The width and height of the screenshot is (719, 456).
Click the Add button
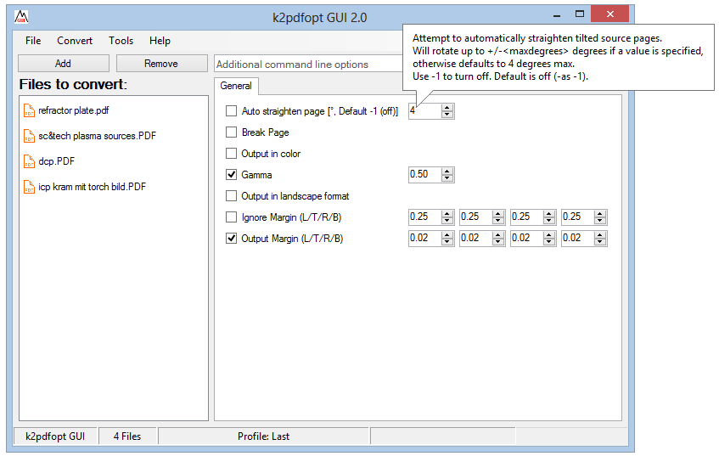64,64
